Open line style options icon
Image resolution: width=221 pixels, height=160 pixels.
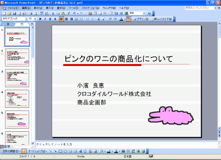(x=123, y=151)
